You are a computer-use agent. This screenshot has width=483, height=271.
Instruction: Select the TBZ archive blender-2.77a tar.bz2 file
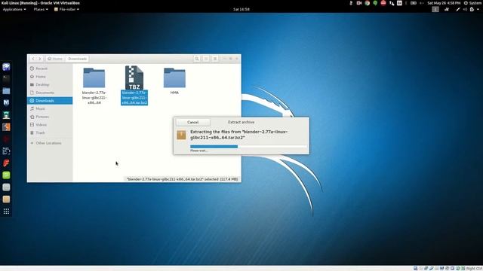(x=134, y=85)
